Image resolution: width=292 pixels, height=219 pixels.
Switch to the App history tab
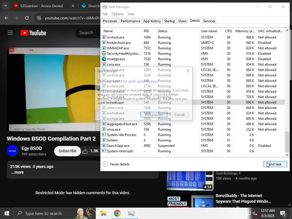[x=152, y=21]
